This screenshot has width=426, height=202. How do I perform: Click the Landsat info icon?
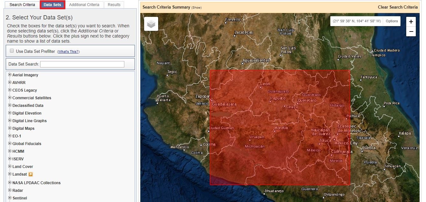click(31, 174)
